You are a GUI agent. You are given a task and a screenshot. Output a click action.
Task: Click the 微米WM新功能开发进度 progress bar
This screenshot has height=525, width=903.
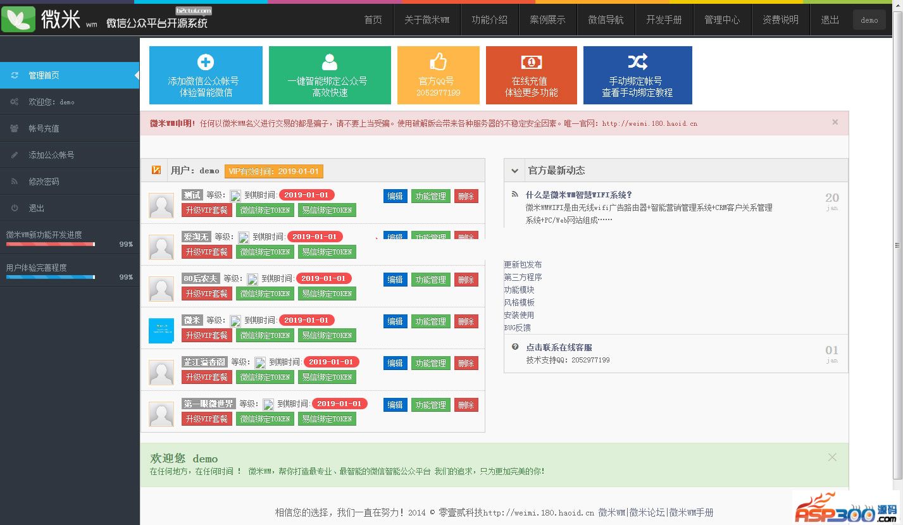[50, 244]
